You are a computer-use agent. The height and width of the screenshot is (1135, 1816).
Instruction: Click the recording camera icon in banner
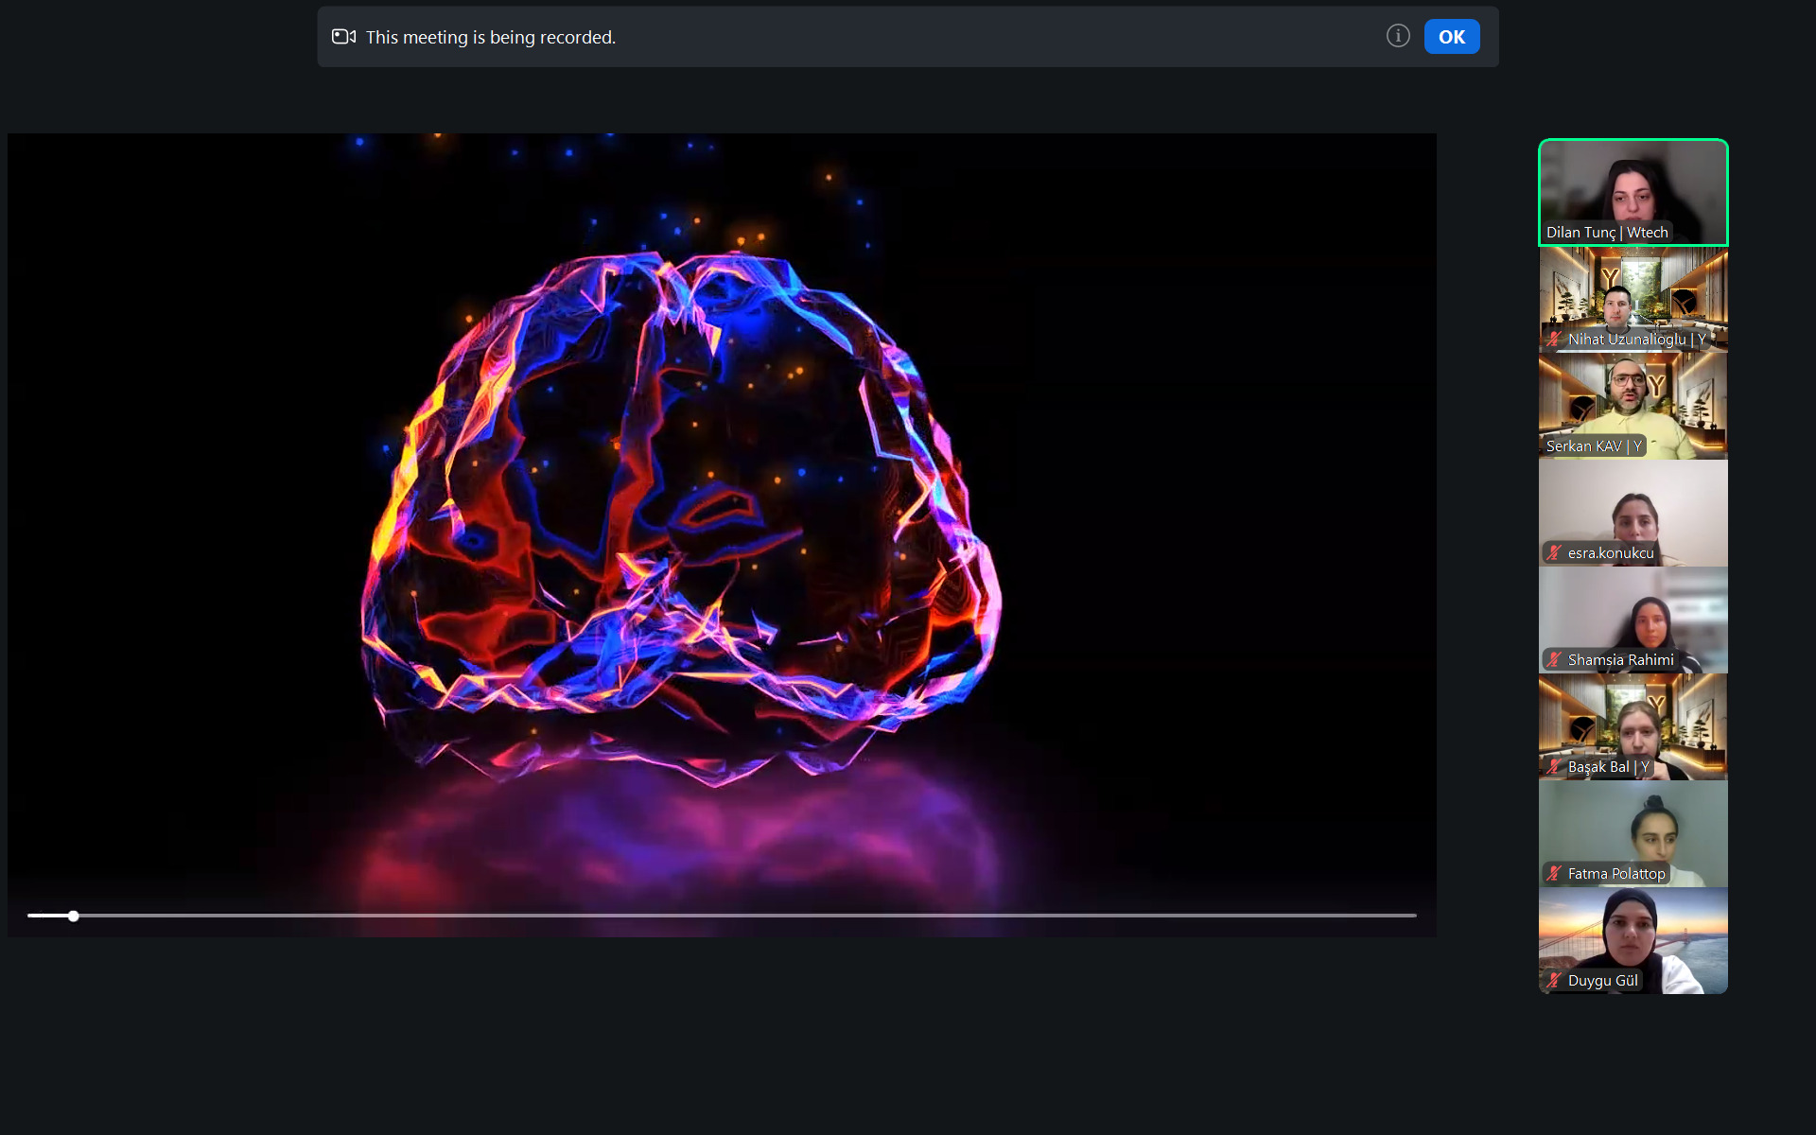(x=343, y=37)
